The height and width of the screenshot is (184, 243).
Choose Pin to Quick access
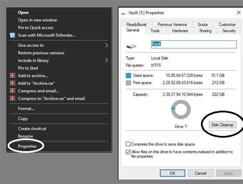pyautogui.click(x=36, y=28)
